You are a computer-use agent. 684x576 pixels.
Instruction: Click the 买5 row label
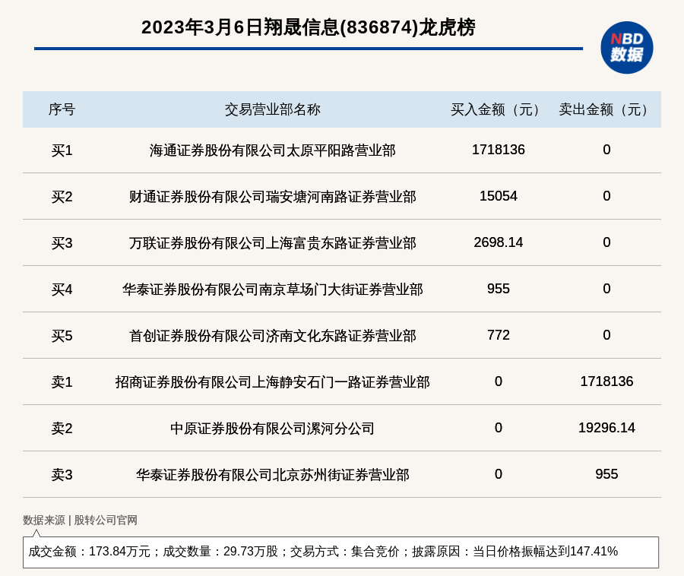click(x=62, y=336)
